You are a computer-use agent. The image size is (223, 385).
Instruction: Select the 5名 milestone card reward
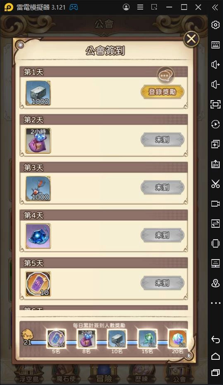click(56, 339)
